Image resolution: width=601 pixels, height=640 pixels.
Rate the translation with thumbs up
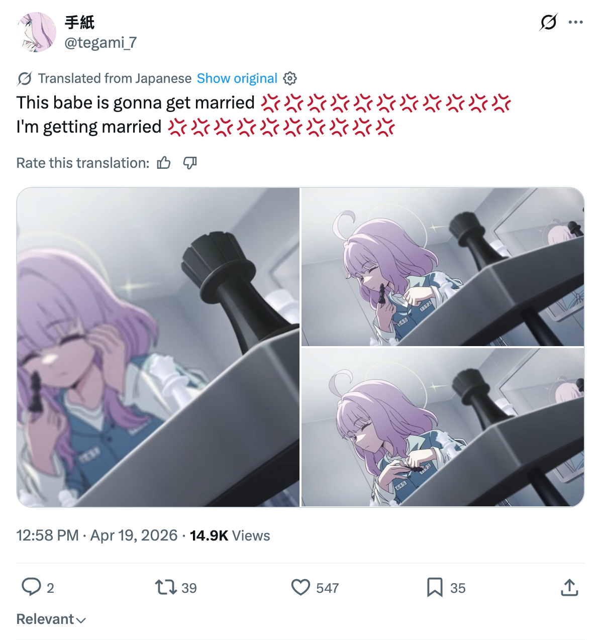tap(164, 163)
